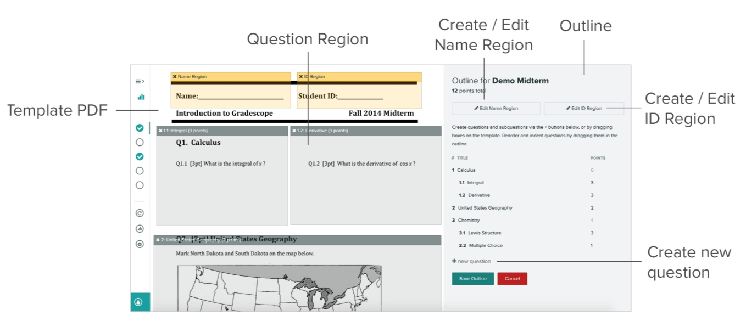Expand the sidebar with the menu arrow icon
The image size is (746, 321).
140,81
